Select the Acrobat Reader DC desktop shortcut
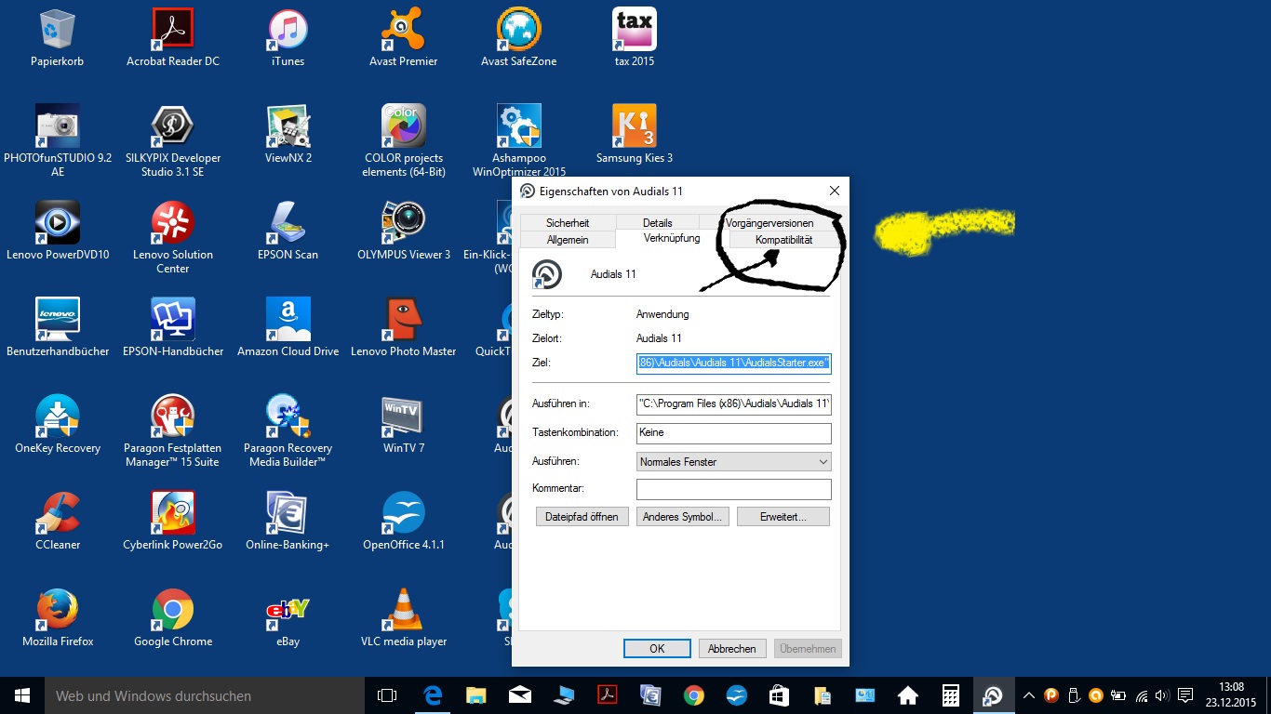Screen dimensions: 1271x714 click(x=173, y=38)
